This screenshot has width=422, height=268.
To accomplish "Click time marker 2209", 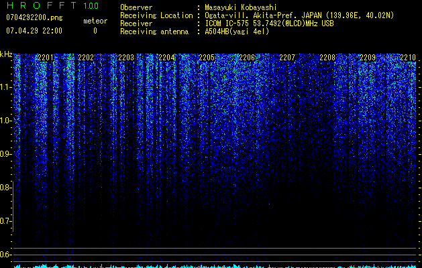I will point(368,58).
